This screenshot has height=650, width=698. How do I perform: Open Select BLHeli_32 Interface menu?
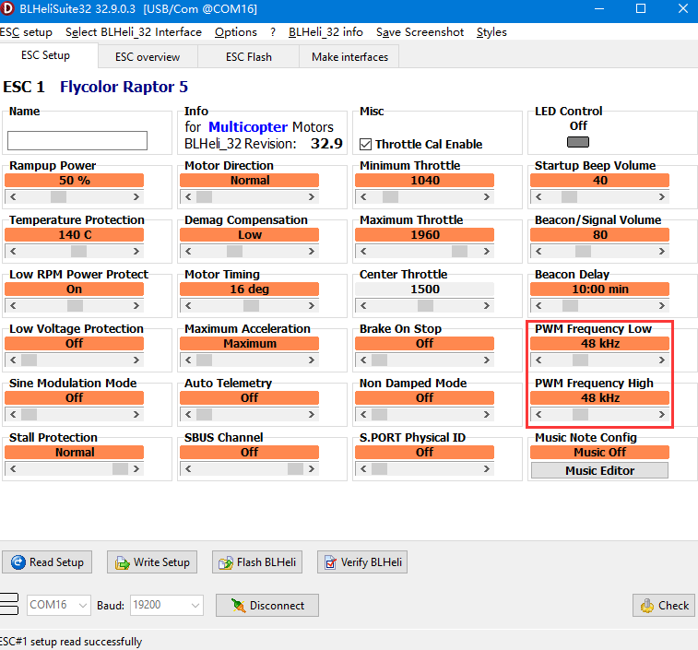tap(134, 32)
